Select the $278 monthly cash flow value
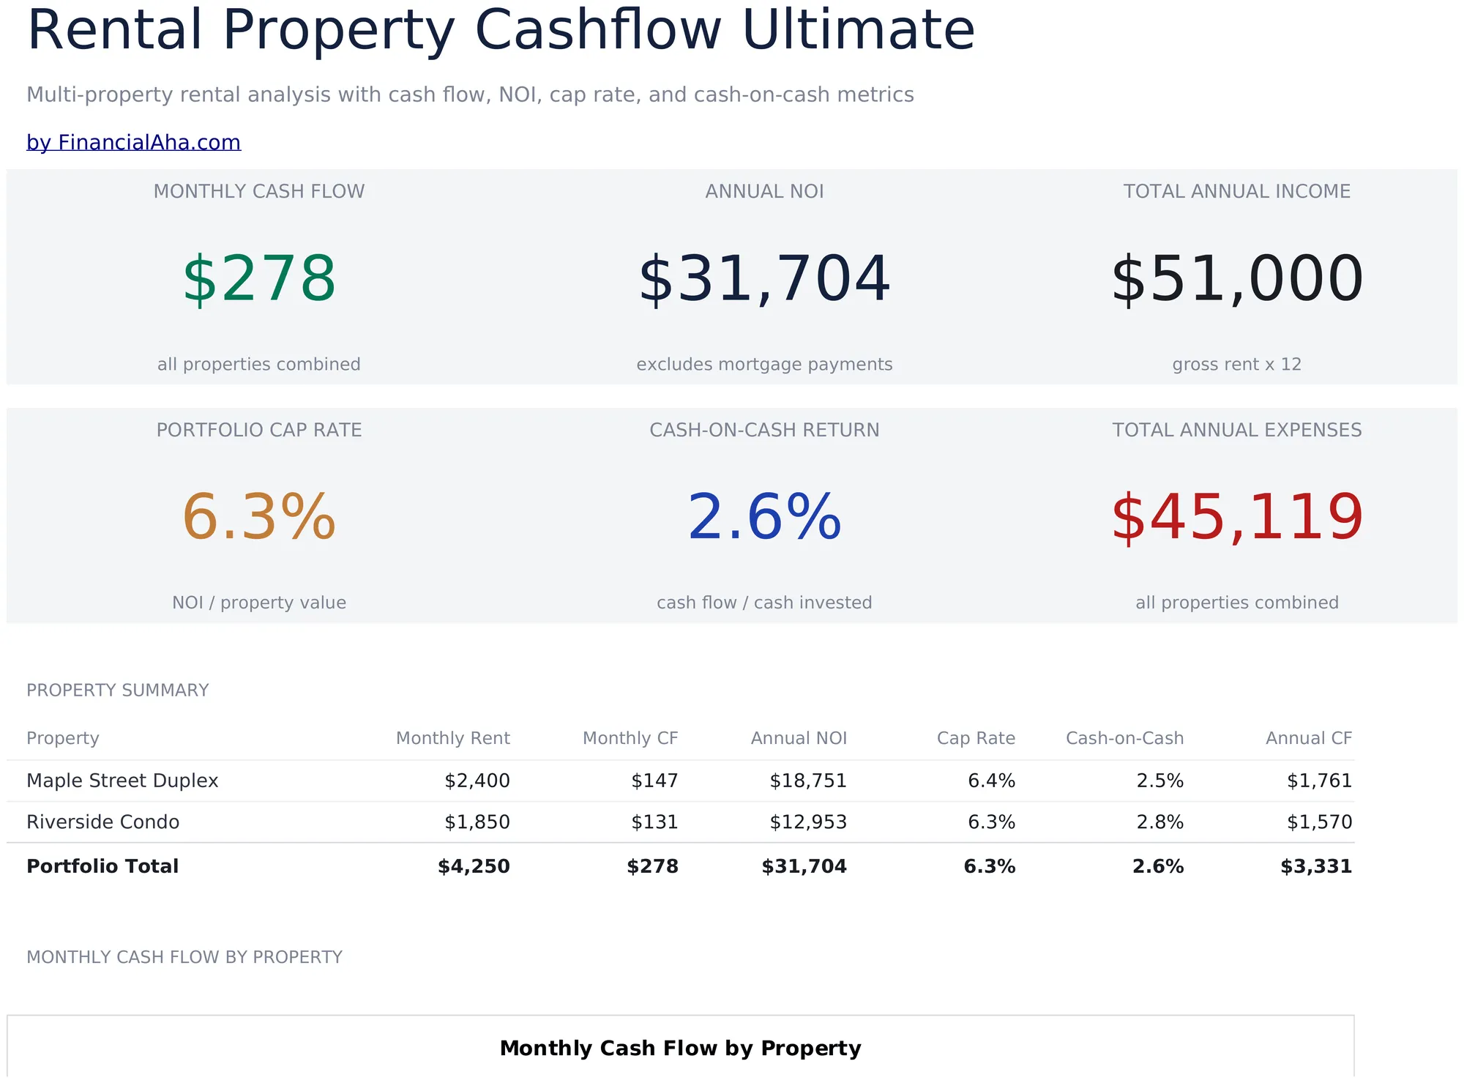Viewport: 1464px width, 1083px height. click(259, 278)
